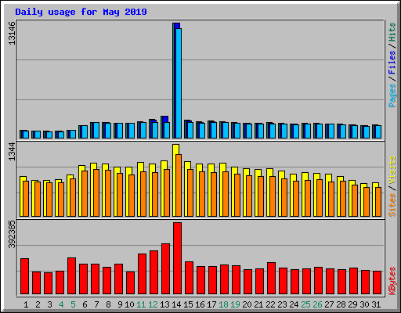
Task: Click day 27 on the x-axis
Action: point(329,304)
